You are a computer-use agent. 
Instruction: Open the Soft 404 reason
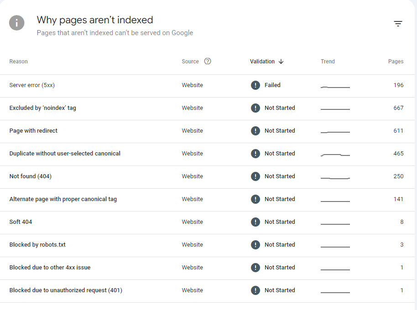[x=21, y=222]
